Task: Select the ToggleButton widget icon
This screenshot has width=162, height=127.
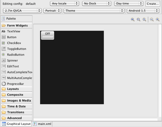Action: pos(4,49)
